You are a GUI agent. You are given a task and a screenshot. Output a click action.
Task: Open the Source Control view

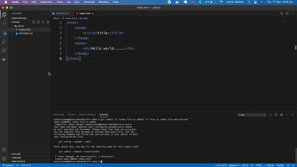4,32
